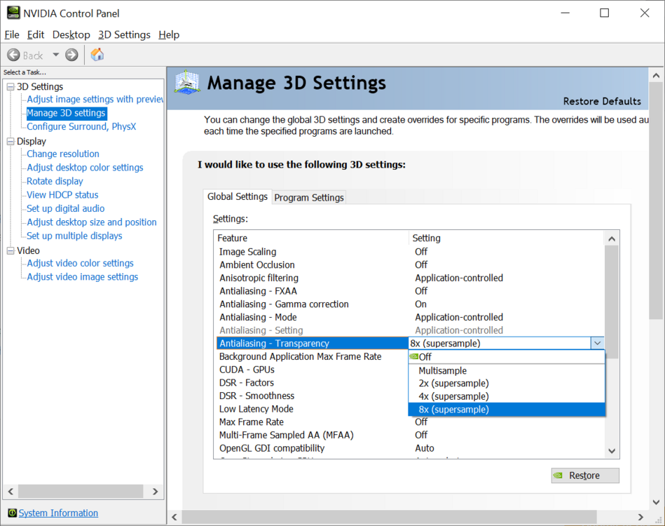Click the Home icon in toolbar

click(97, 55)
